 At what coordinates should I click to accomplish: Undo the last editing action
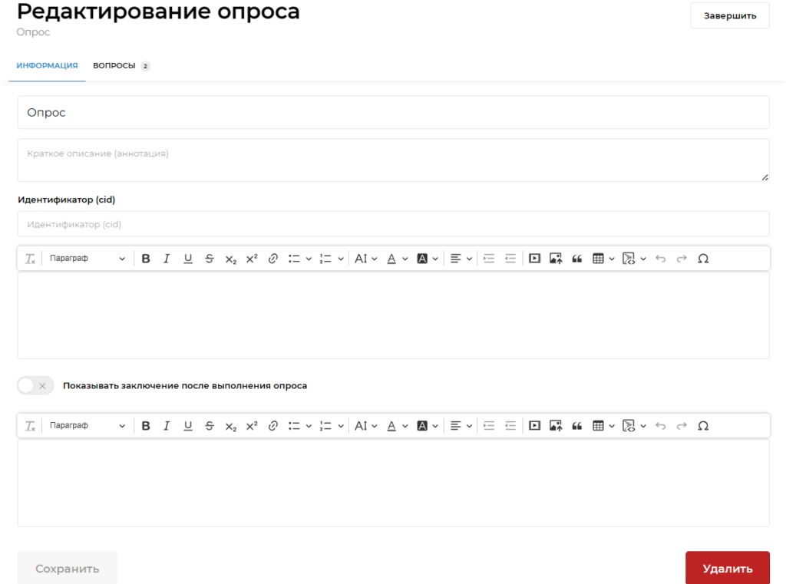[660, 259]
